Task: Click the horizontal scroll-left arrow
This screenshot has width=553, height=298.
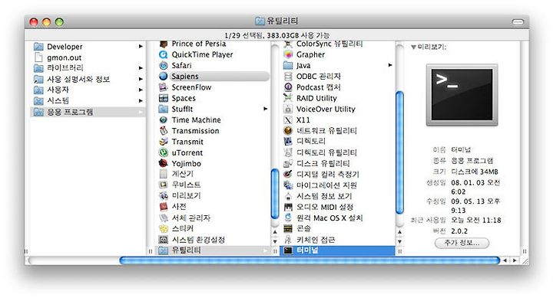Action: (505, 260)
